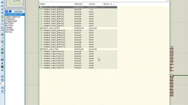Select the MXBUF_test_DSP2[0] watch row

click(x=78, y=30)
